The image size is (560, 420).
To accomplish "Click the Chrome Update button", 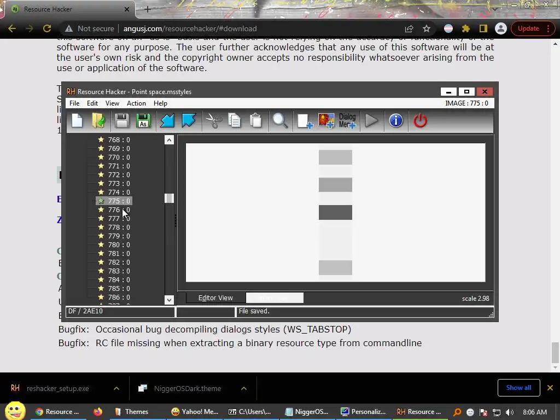I will tap(532, 28).
